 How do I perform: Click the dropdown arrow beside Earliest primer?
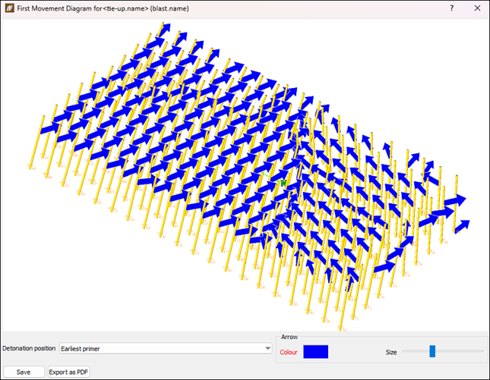click(268, 348)
